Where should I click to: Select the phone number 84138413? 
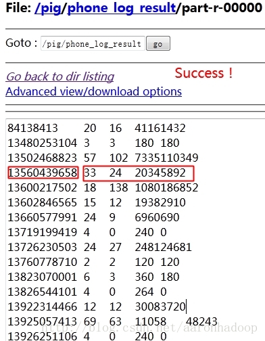32,128
